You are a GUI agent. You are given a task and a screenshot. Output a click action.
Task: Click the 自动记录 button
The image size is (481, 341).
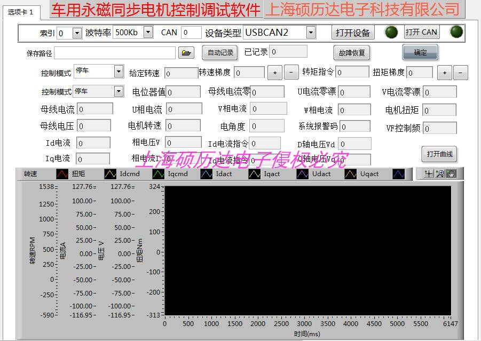[x=220, y=53]
